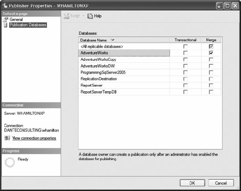Click the Database Name sort arrow
This screenshot has width=241, height=191.
[113, 40]
